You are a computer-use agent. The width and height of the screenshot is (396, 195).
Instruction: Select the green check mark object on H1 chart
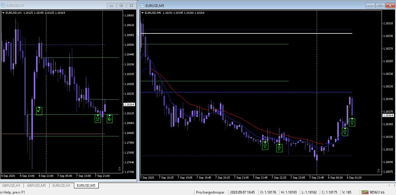point(39,111)
